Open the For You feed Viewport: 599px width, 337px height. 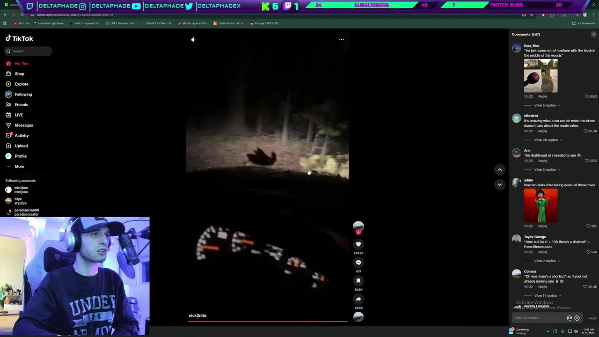tap(17, 63)
